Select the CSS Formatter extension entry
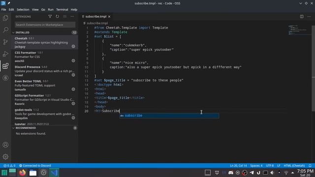 (x=45, y=57)
